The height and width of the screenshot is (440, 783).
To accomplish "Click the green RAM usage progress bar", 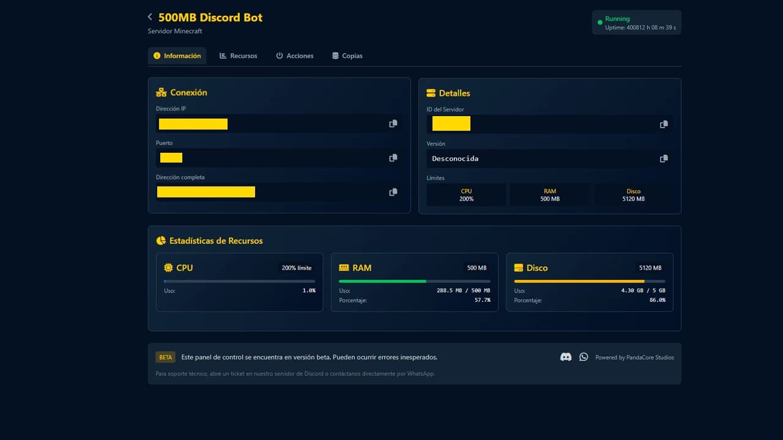I will coord(415,281).
